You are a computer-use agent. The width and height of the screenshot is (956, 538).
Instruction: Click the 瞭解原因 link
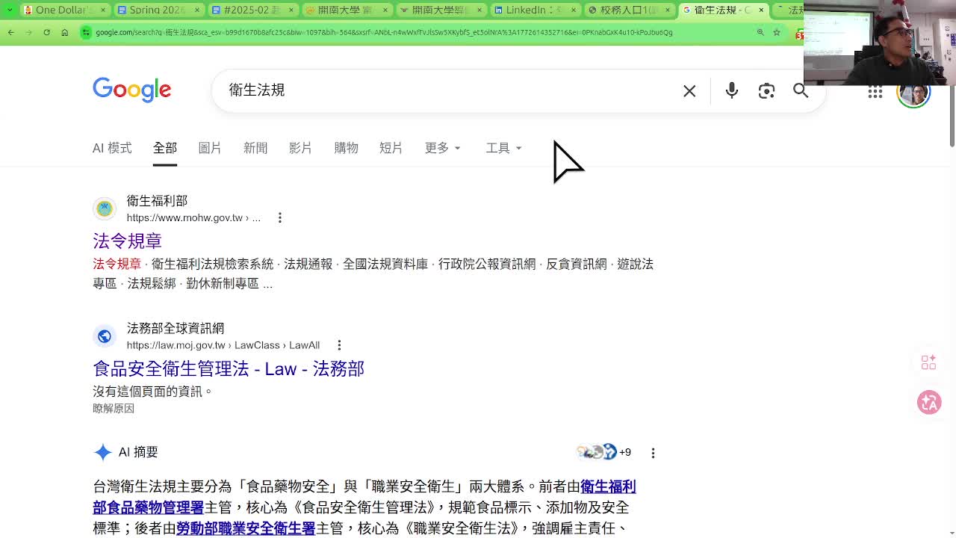(114, 408)
